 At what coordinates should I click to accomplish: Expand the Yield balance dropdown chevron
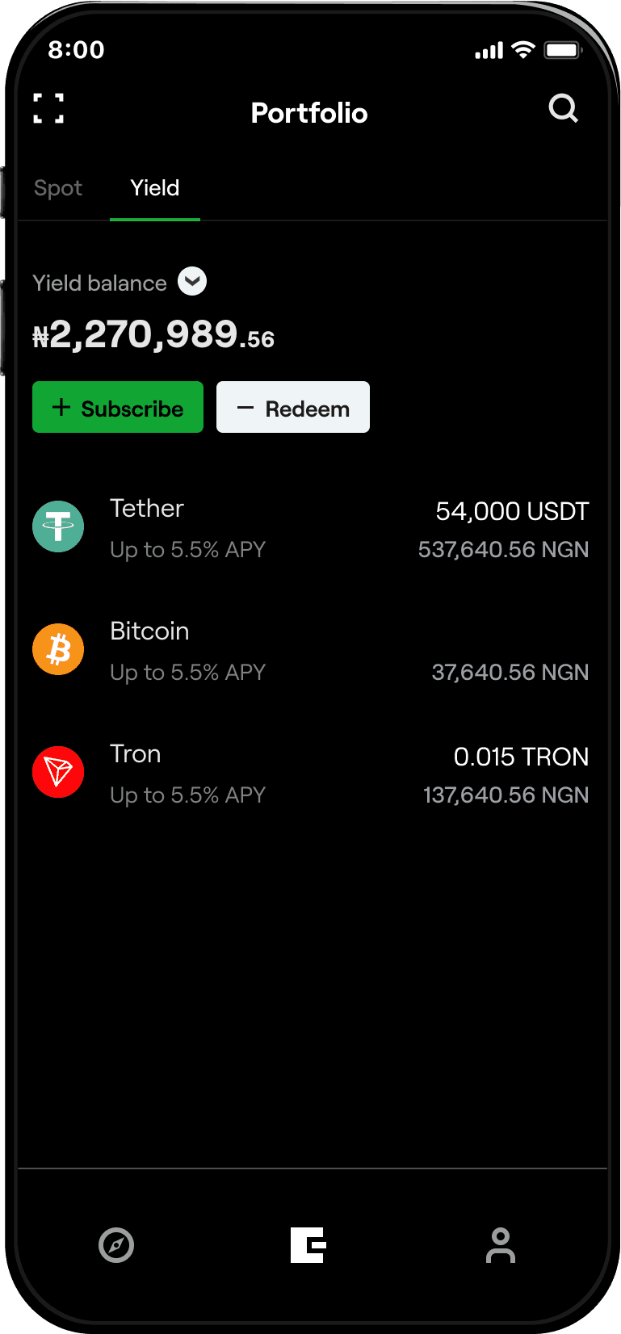click(x=192, y=281)
